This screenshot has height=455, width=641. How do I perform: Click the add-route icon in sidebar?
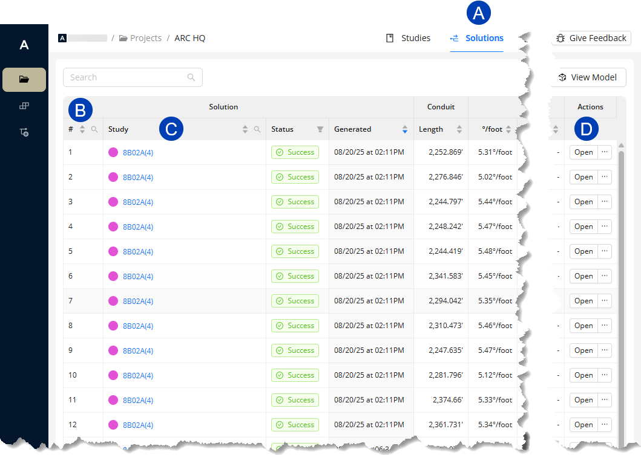[24, 132]
